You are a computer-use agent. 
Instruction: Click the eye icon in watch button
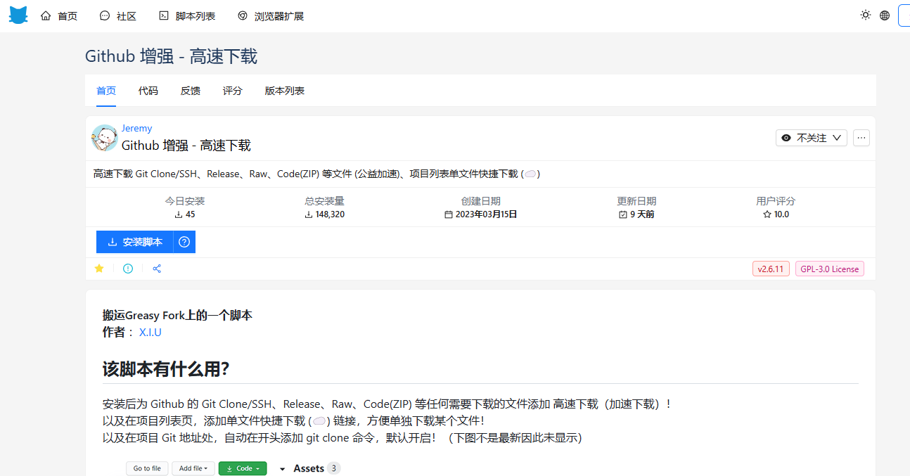pyautogui.click(x=786, y=138)
